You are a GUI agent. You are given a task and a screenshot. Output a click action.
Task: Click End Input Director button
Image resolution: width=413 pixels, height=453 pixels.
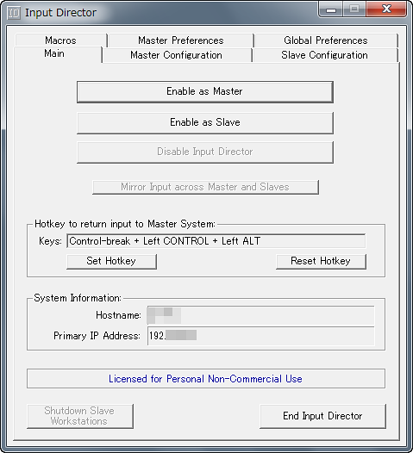322,416
